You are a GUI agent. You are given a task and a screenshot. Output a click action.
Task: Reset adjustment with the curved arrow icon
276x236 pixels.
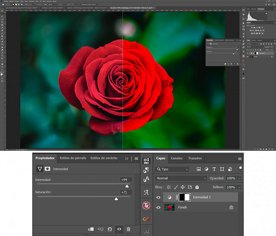110,229
